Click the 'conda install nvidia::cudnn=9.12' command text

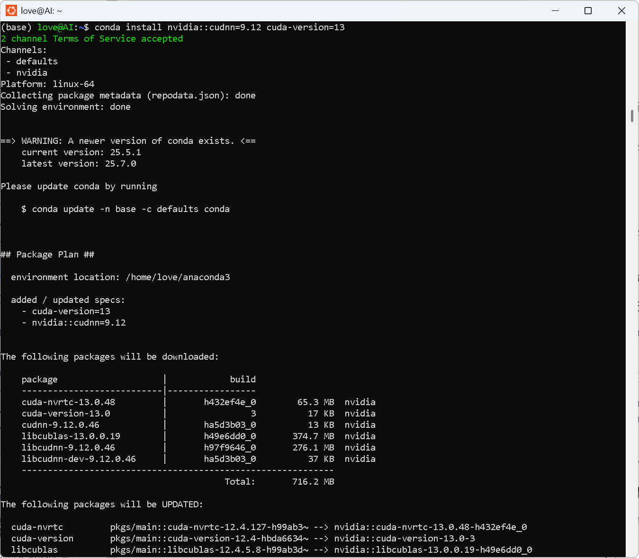(x=178, y=27)
